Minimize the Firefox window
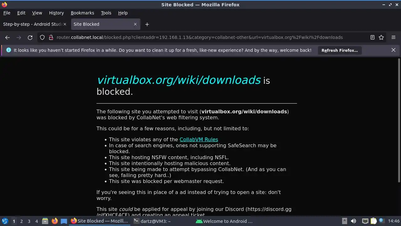The image size is (401, 226). [384, 5]
